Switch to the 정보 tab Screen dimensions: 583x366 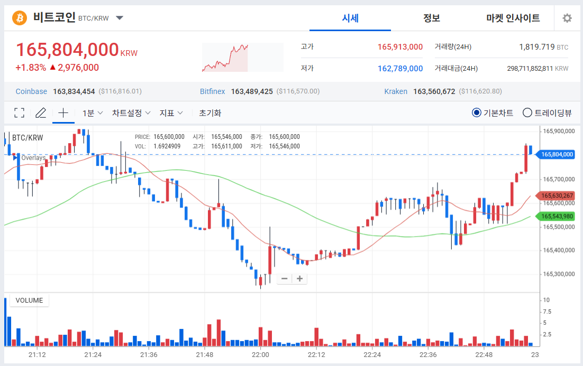tap(431, 18)
